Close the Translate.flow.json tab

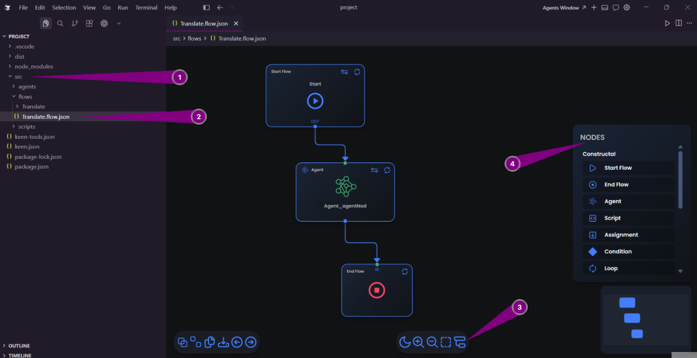(236, 24)
